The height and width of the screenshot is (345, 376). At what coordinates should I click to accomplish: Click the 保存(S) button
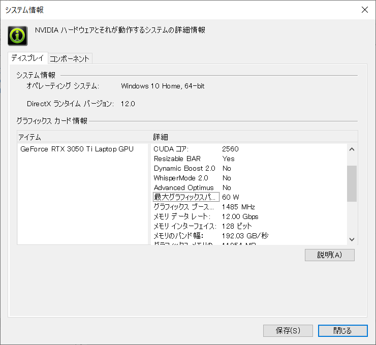point(288,331)
